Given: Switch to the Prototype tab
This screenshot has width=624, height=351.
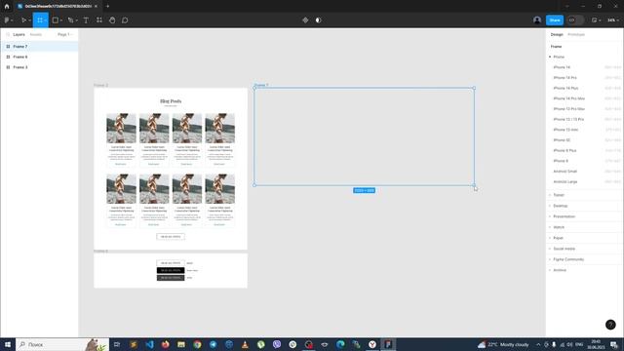Looking at the screenshot, I should coord(576,35).
